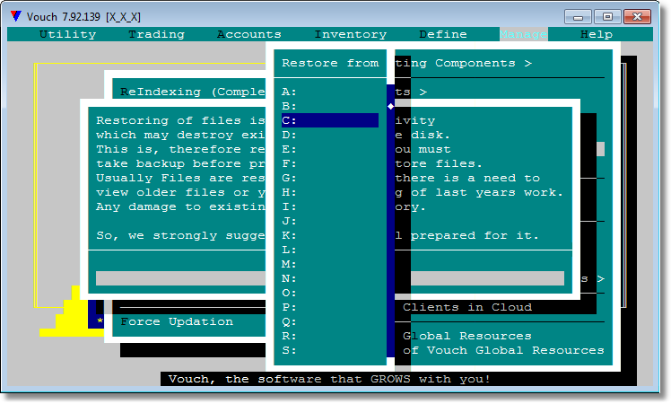Select drive E: in Restore from list
The height and width of the screenshot is (404, 671).
(x=330, y=149)
